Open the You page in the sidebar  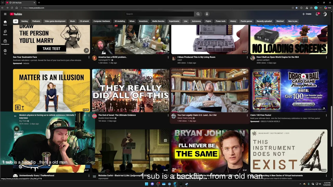click(x=5, y=52)
